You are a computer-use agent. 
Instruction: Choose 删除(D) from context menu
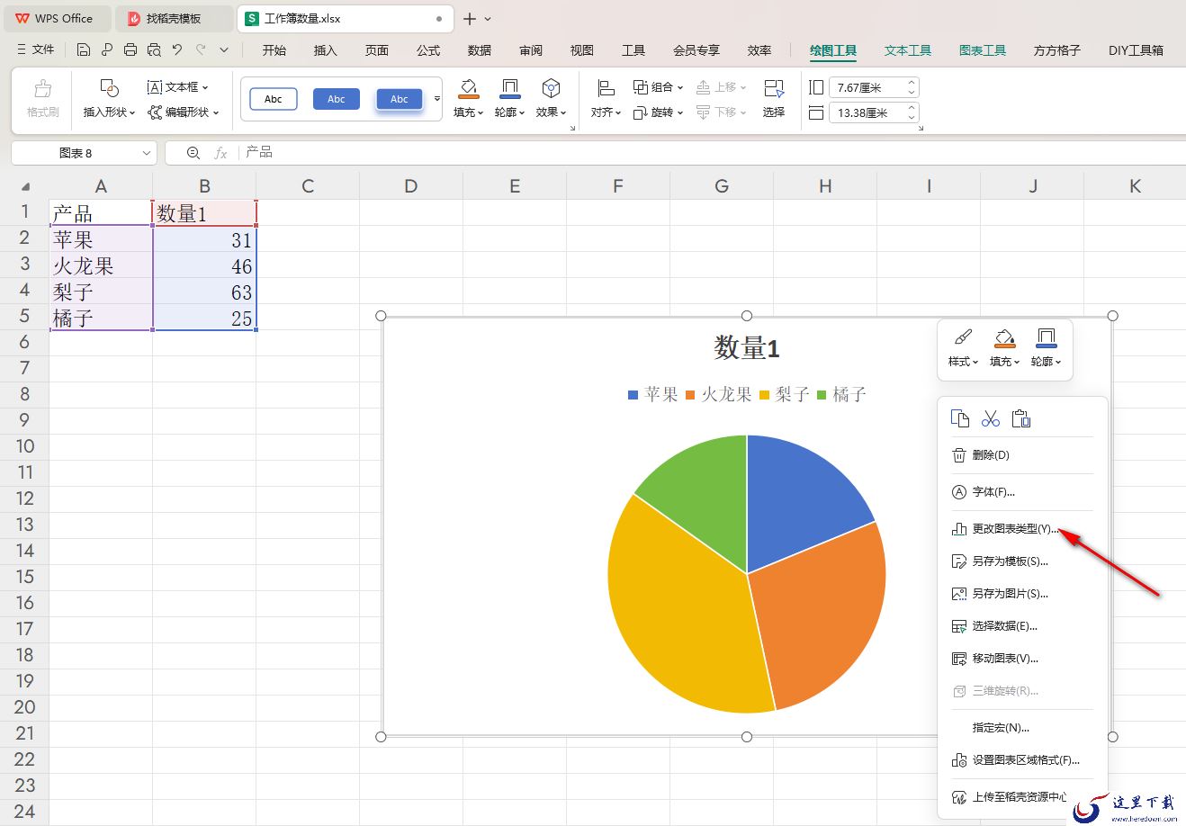[x=1021, y=455]
